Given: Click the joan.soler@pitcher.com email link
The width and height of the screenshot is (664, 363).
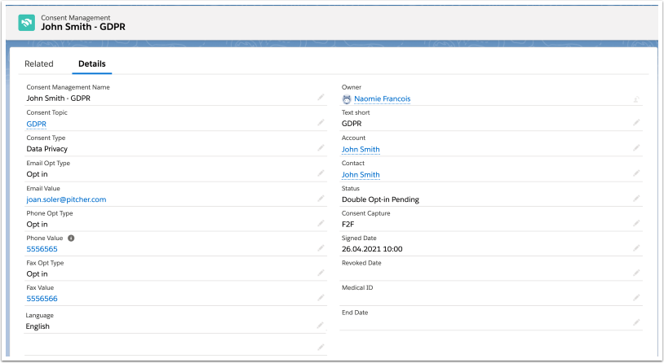Looking at the screenshot, I should pos(66,199).
